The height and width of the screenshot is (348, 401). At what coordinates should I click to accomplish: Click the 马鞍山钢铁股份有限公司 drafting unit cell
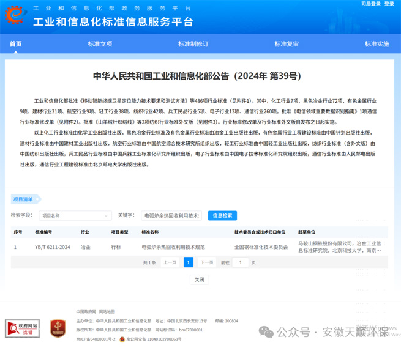click(340, 247)
